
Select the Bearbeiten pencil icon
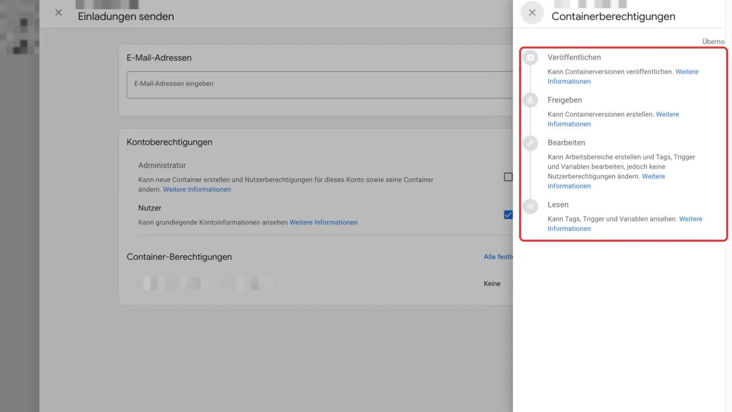tap(531, 143)
